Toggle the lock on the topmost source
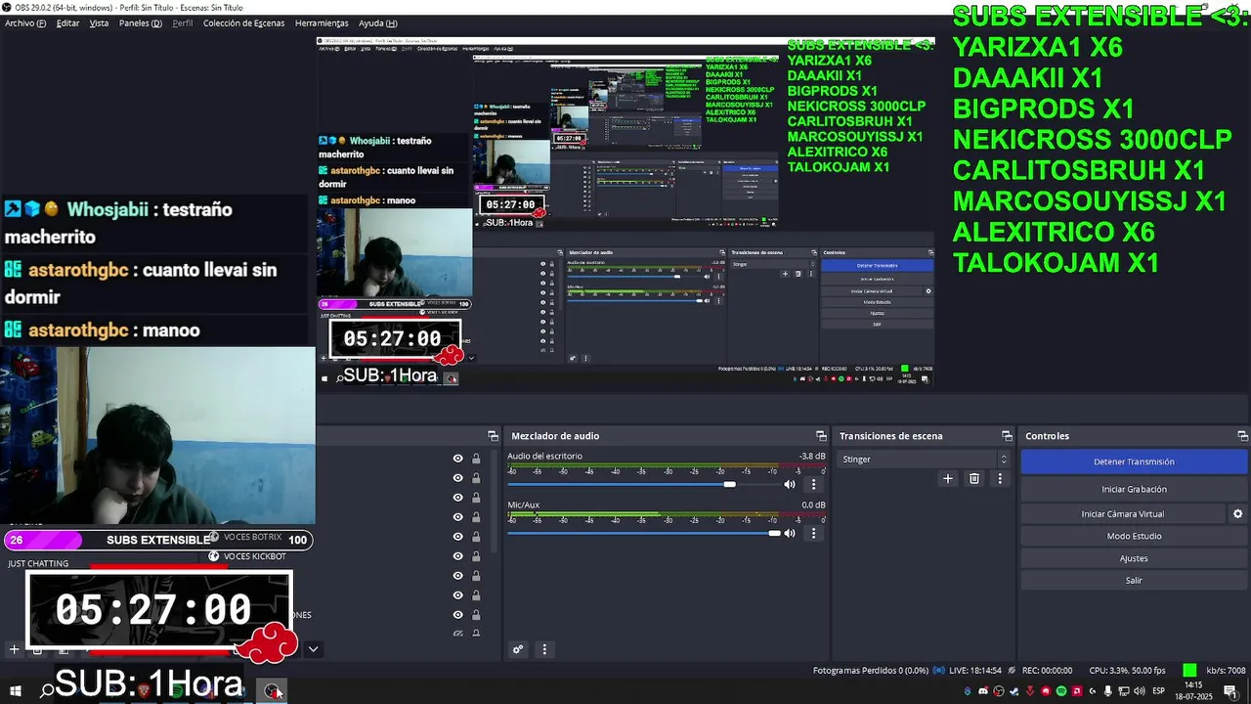The width and height of the screenshot is (1251, 704). click(x=476, y=458)
